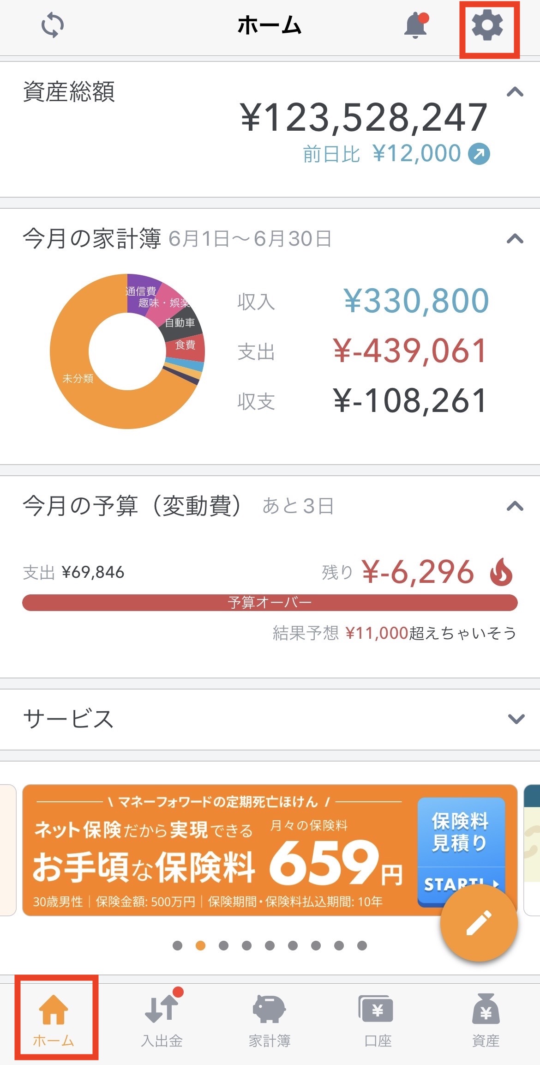Screen dimensions: 540x1065
Task: Go to the 資産 money bag tab
Action: pos(486,1020)
